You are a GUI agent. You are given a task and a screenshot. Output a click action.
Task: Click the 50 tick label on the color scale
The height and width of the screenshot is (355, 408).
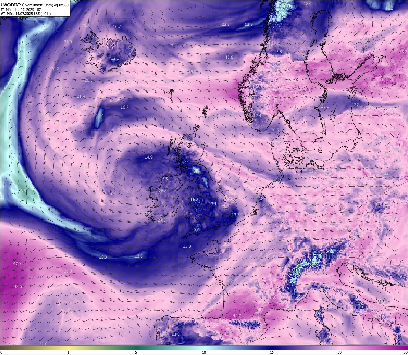[x=405, y=352]
